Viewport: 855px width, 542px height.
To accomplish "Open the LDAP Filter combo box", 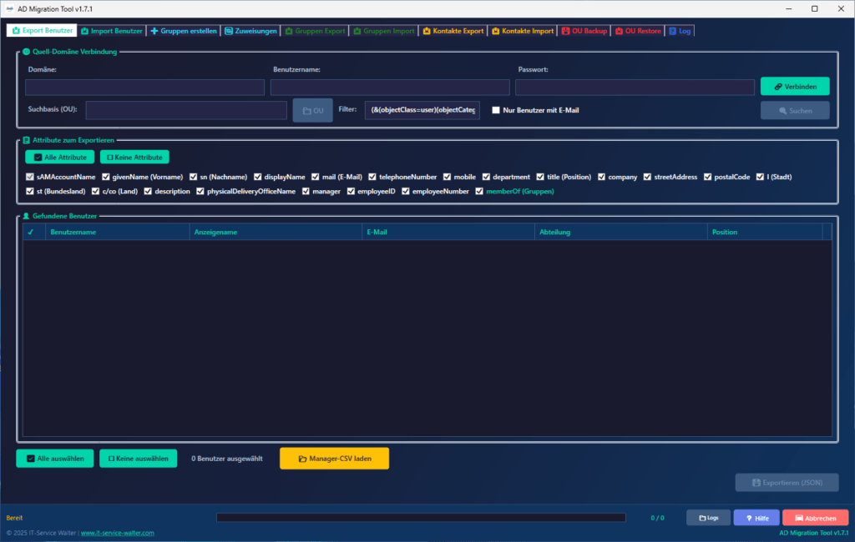I will click(422, 109).
